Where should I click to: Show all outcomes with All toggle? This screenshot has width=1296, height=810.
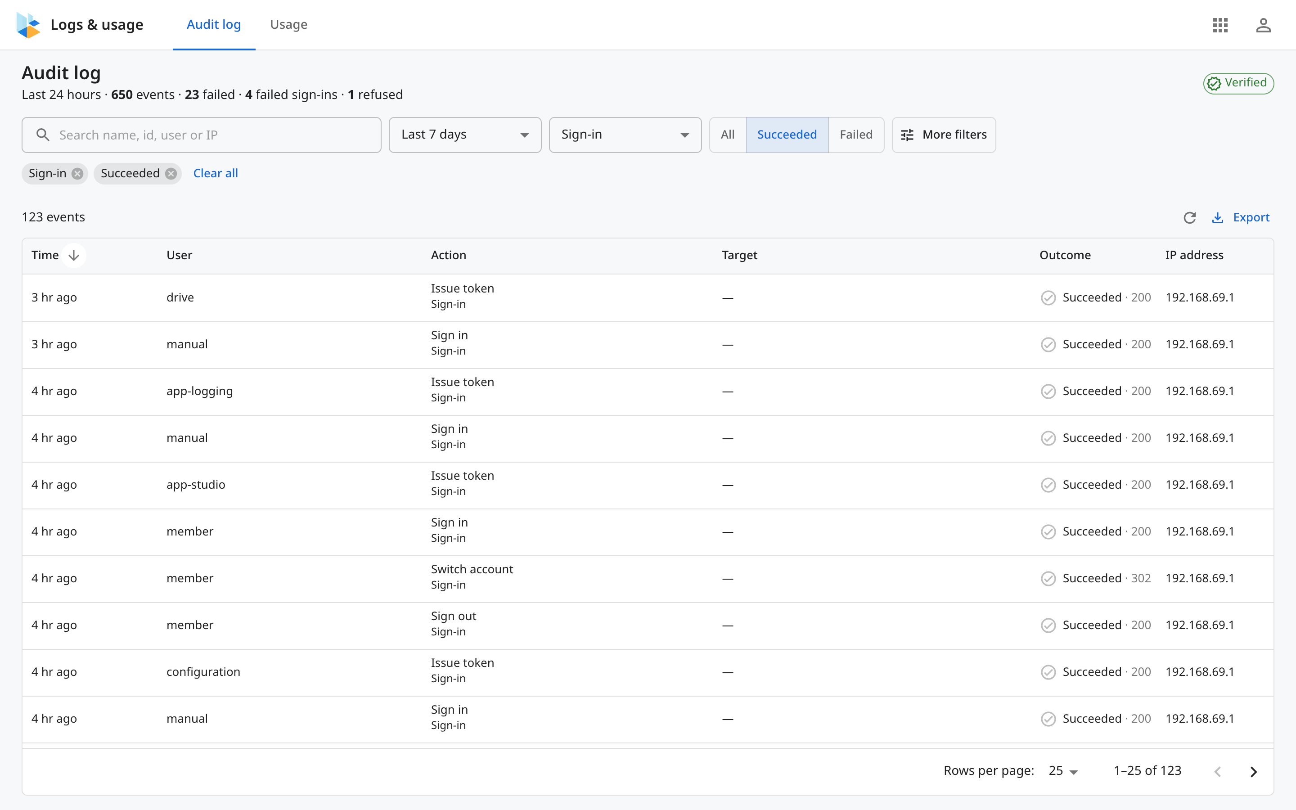coord(727,135)
